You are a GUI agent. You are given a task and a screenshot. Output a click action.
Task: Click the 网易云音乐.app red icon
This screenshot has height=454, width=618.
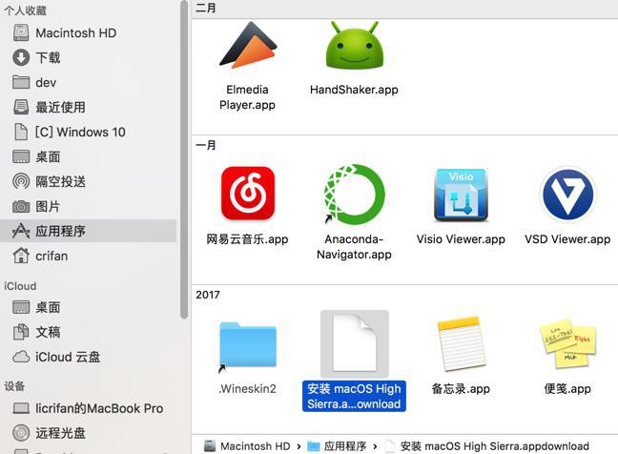[x=248, y=193]
